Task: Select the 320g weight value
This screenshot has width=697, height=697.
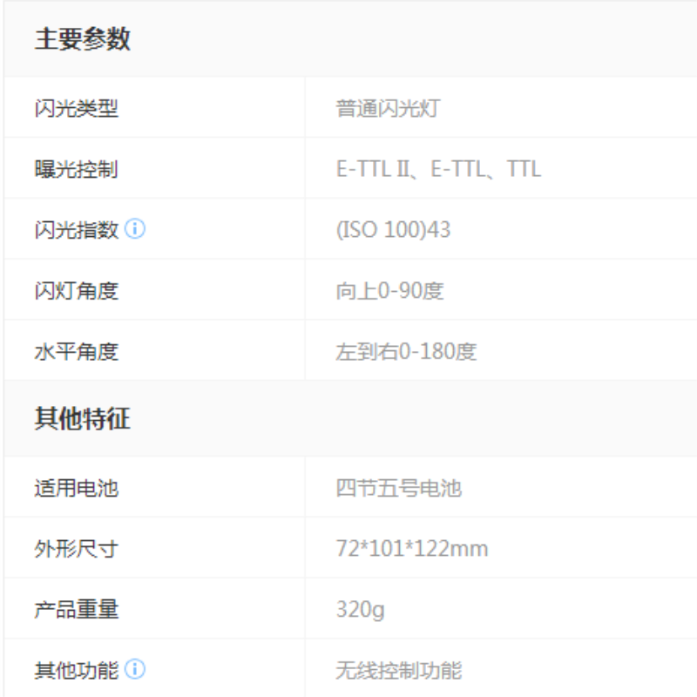Action: pyautogui.click(x=360, y=610)
